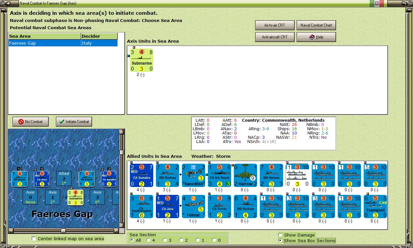
Task: Select the All sea section radio button
Action: point(132,240)
